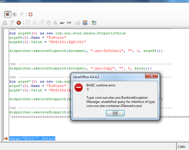This screenshot has width=189, height=150.
Task: Enable Watch with the glasses icon
Action: point(62,23)
